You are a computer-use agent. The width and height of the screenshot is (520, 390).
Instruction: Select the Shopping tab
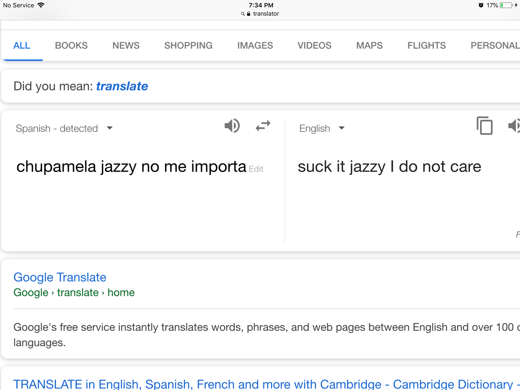(188, 46)
